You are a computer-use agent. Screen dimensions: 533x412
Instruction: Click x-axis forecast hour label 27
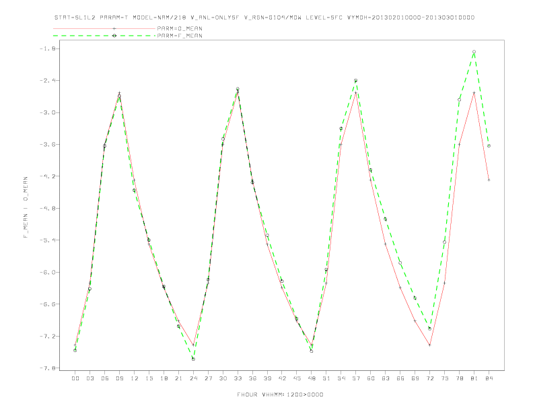pos(208,378)
